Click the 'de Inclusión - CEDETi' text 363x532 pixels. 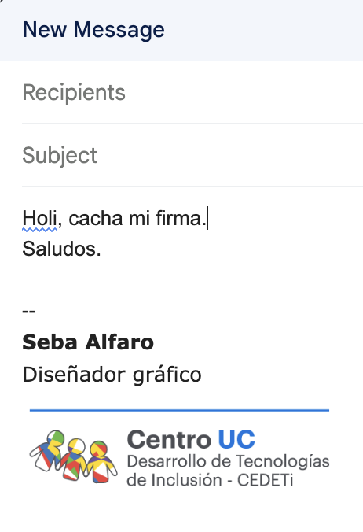click(210, 480)
